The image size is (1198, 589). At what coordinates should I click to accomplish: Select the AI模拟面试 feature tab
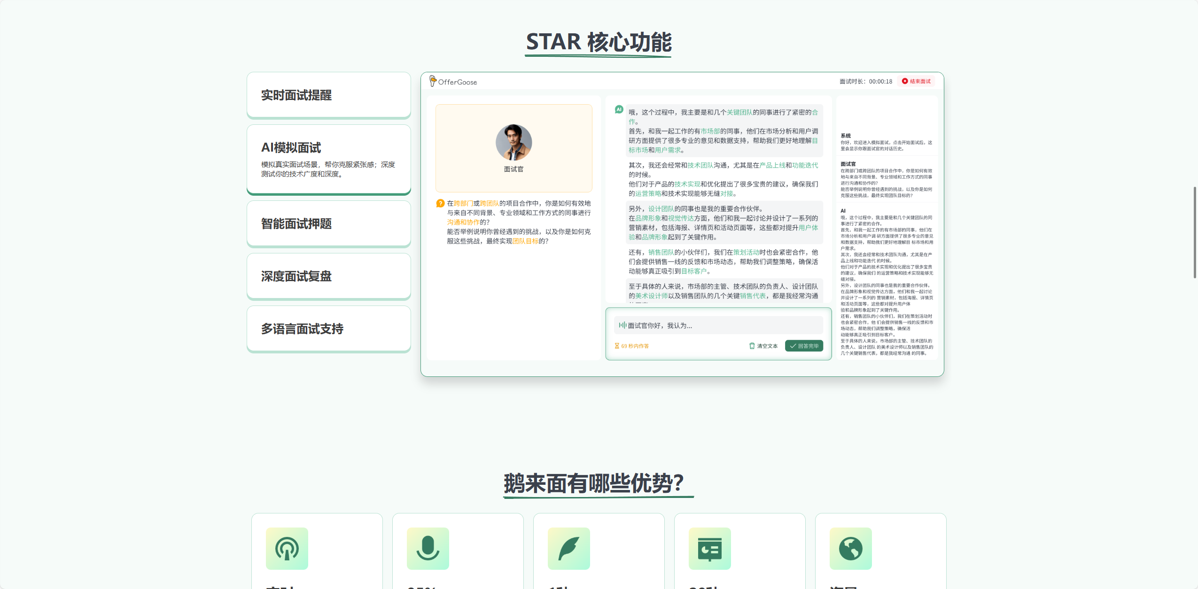(x=329, y=160)
